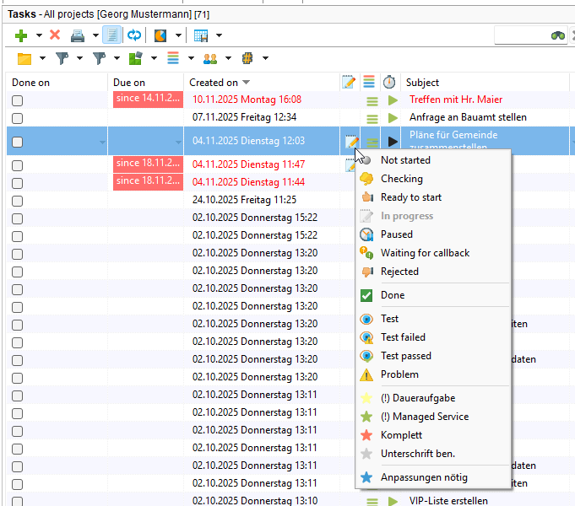Click the search input field beside binoculars

520,35
